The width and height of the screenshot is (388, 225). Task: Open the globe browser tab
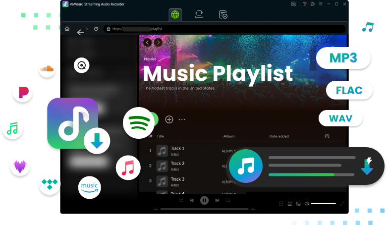click(x=175, y=14)
